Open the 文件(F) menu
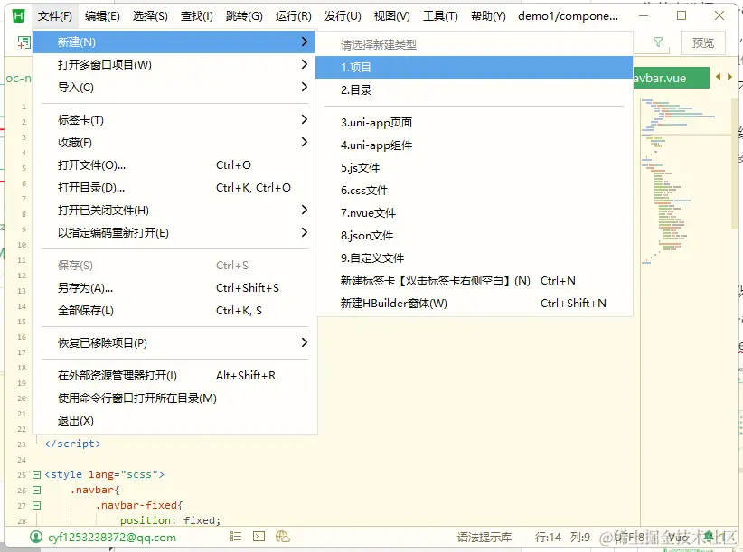 click(55, 16)
